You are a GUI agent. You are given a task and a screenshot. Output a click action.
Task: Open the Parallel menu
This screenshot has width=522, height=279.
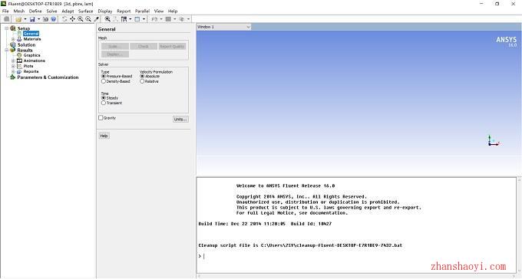coord(142,11)
